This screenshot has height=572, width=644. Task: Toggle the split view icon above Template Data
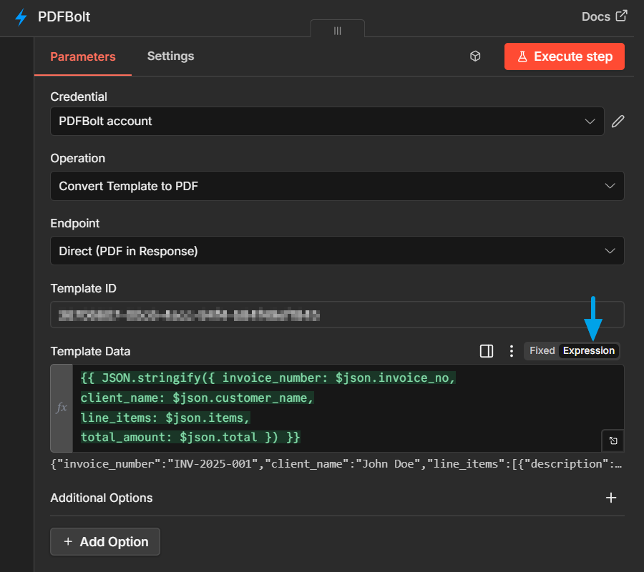tap(487, 351)
